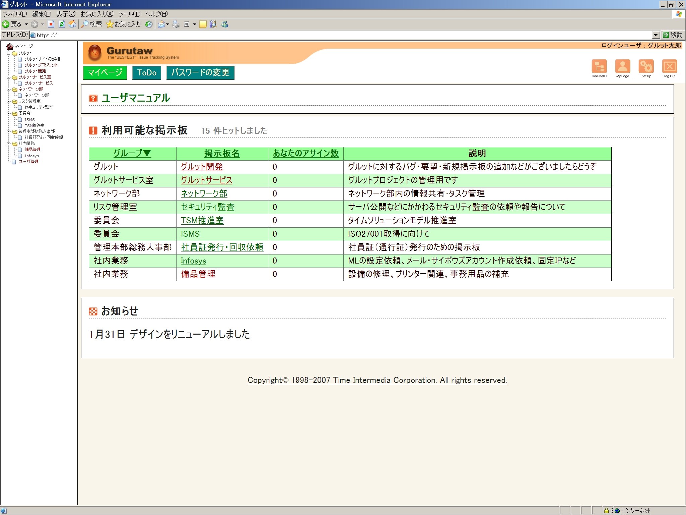Sort by グループ column header
Viewport: 686px width, 515px height.
[x=132, y=153]
